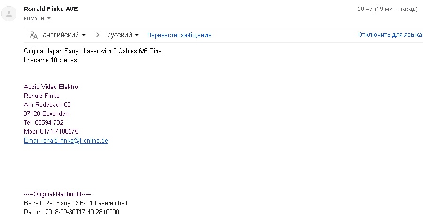This screenshot has height=217, width=423.
Task: Click the "Tel. 05594-732" phone number
Action: tap(43, 122)
